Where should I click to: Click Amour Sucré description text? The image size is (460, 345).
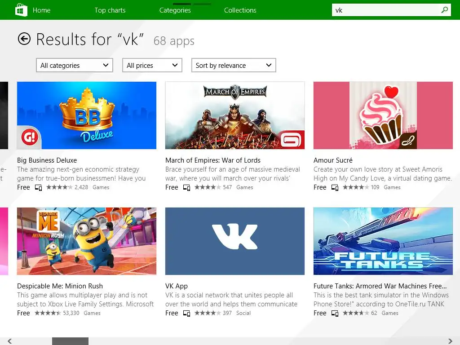[383, 174]
